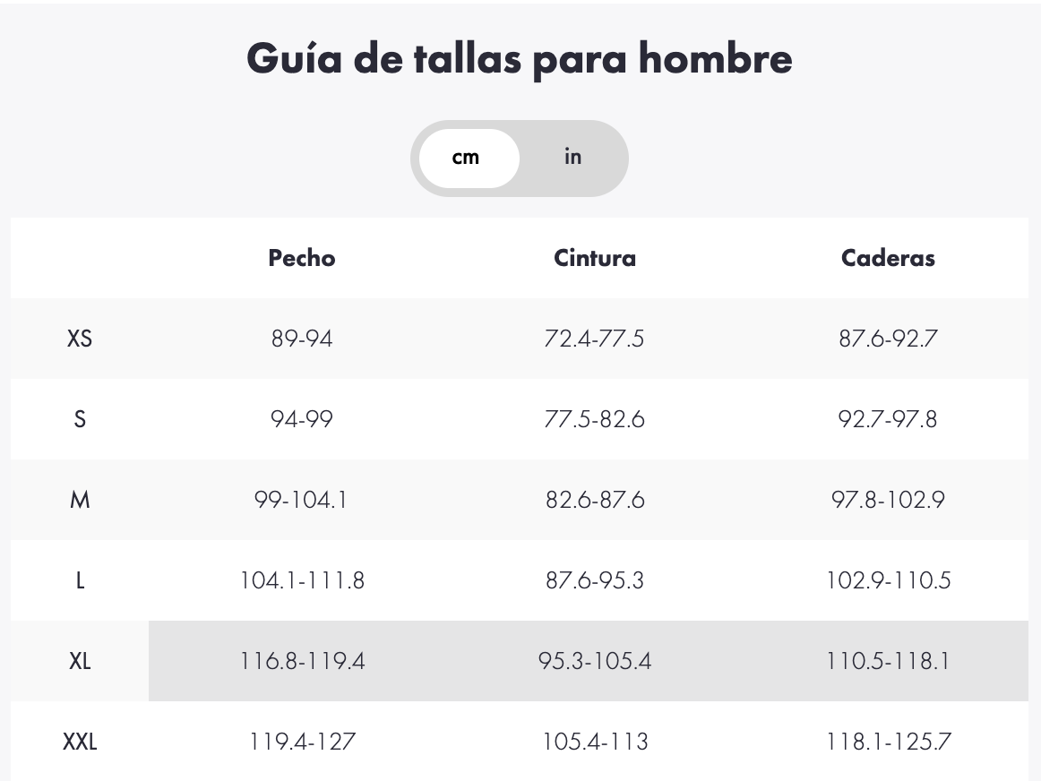1041x781 pixels.
Task: Click L hips value 102.9-110.5
Action: [888, 580]
